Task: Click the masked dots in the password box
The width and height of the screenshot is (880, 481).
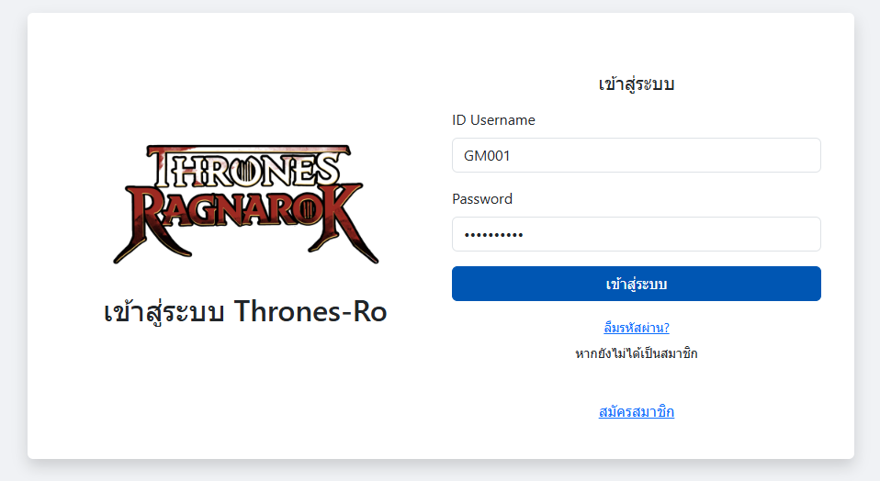Action: coord(493,235)
